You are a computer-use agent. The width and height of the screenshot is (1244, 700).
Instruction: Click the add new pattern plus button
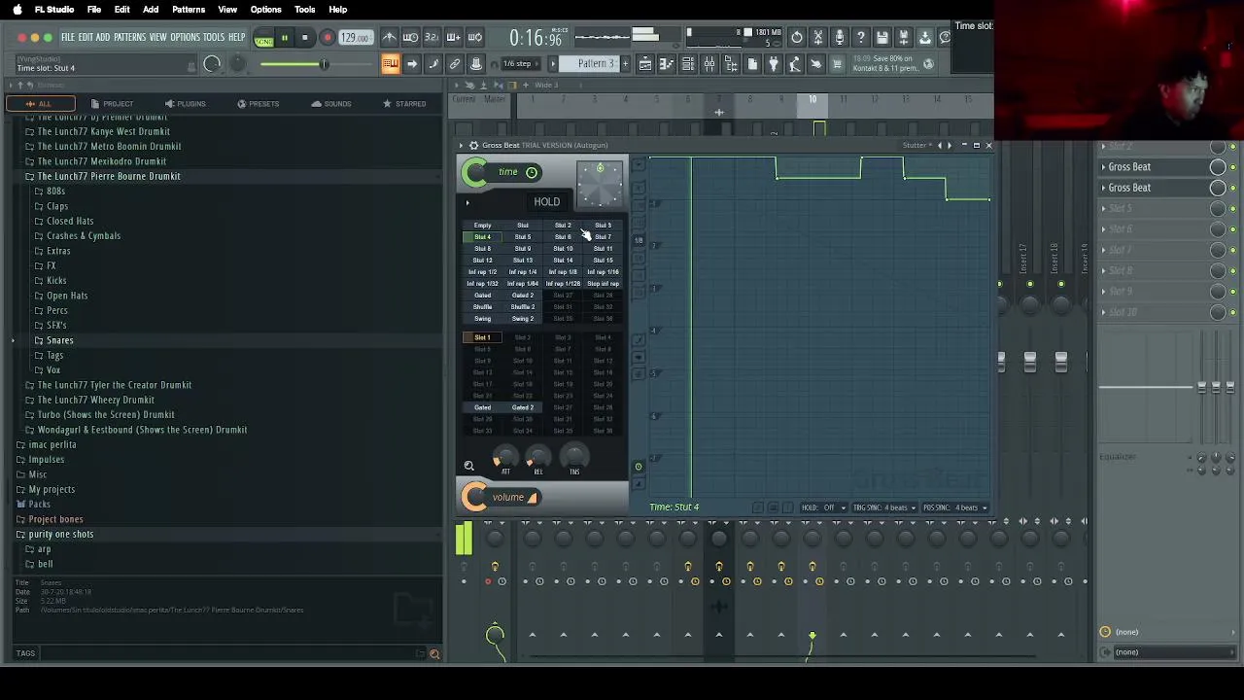[625, 64]
